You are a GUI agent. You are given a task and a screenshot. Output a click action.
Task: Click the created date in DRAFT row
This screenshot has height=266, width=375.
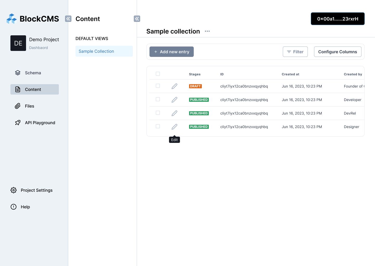tap(302, 86)
